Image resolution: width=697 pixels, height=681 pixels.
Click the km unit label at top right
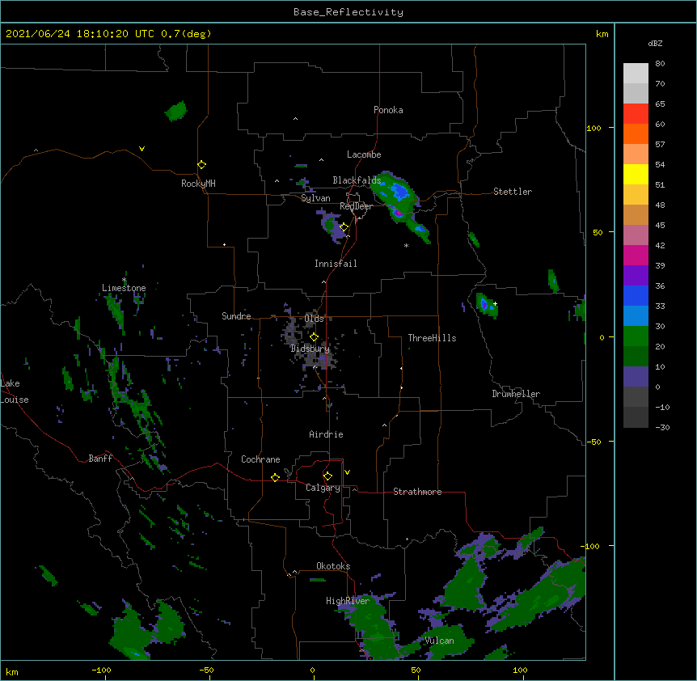tap(602, 34)
